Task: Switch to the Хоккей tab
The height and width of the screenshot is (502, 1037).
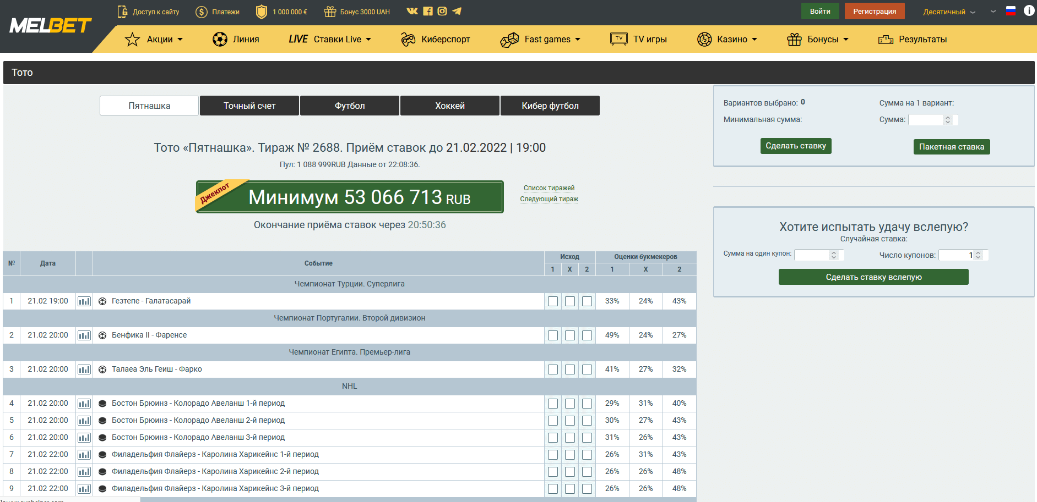Action: 450,106
